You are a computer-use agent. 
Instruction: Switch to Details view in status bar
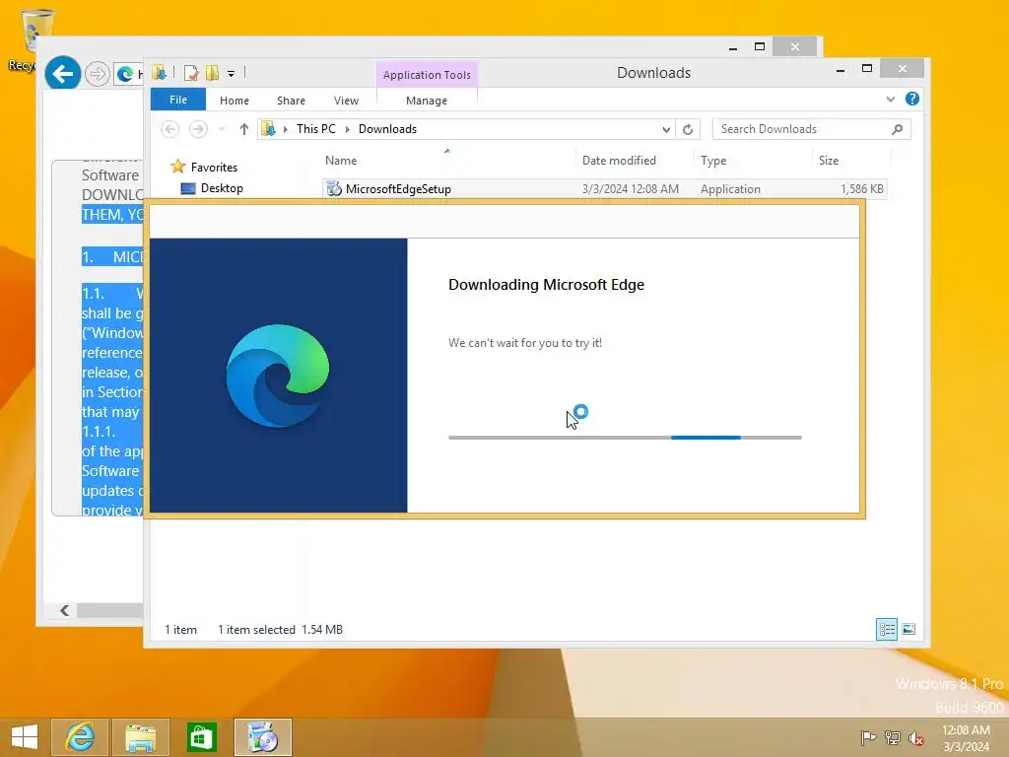(887, 629)
